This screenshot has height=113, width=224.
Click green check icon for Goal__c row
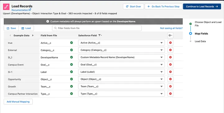pos(72,64)
